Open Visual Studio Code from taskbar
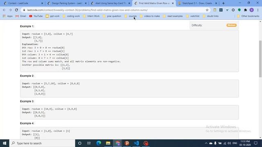This screenshot has height=147, width=262. coord(136,143)
